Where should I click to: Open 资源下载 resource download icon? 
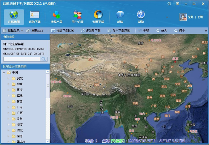point(98,14)
